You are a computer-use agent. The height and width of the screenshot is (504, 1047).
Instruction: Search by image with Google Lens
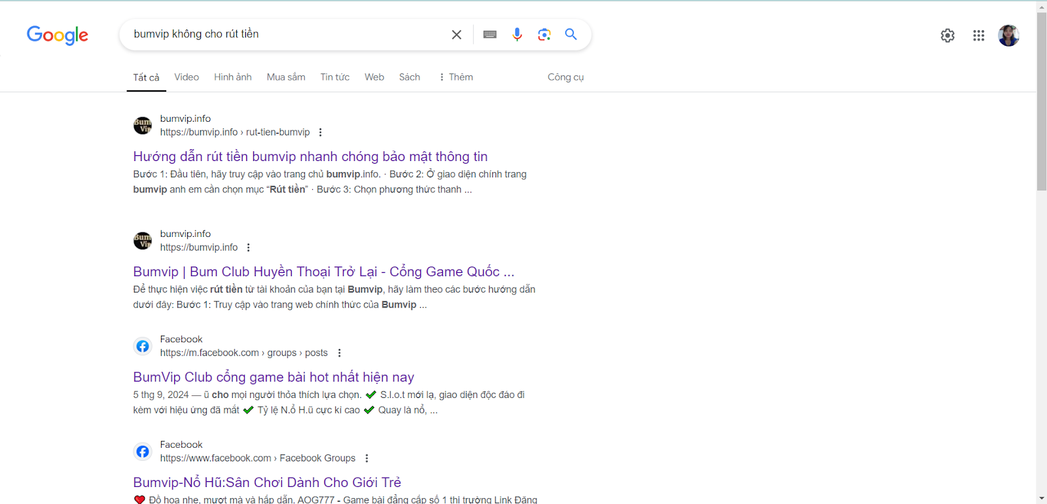pyautogui.click(x=544, y=35)
